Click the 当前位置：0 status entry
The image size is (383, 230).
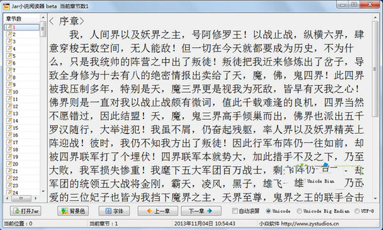point(18,224)
